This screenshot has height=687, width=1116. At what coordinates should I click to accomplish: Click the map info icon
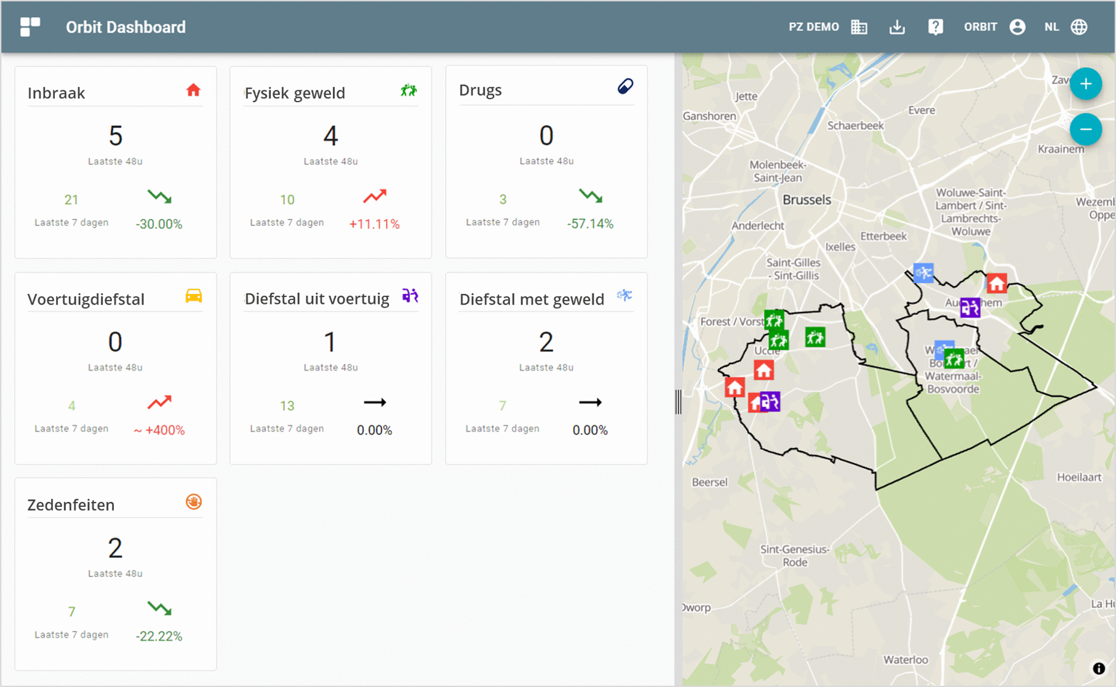click(1099, 669)
